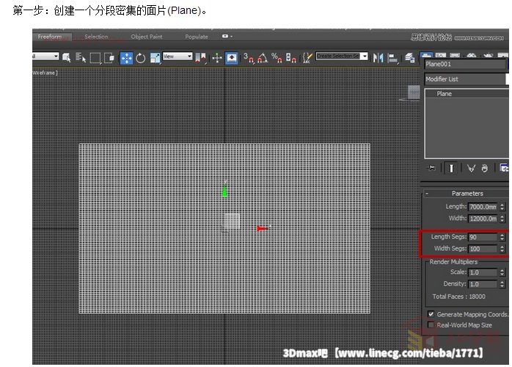Image resolution: width=512 pixels, height=367 pixels.
Task: Adjust the Width Segs spinner arrows
Action: [x=502, y=249]
